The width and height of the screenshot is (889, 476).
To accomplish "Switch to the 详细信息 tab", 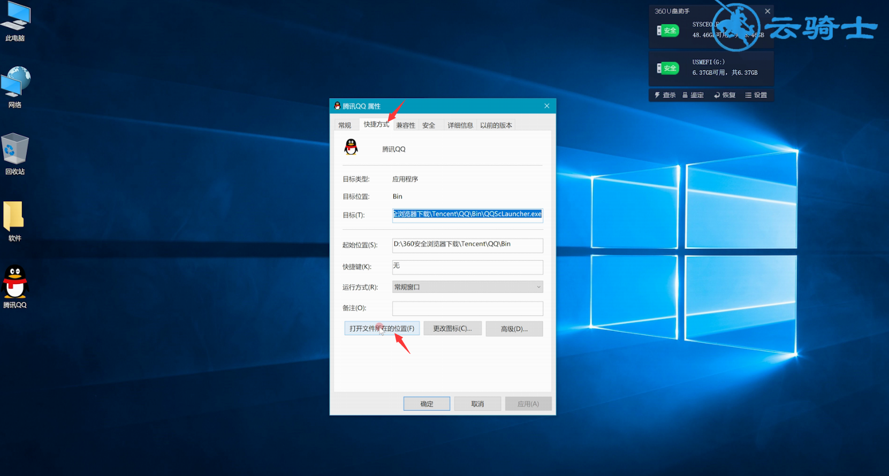I will point(460,125).
